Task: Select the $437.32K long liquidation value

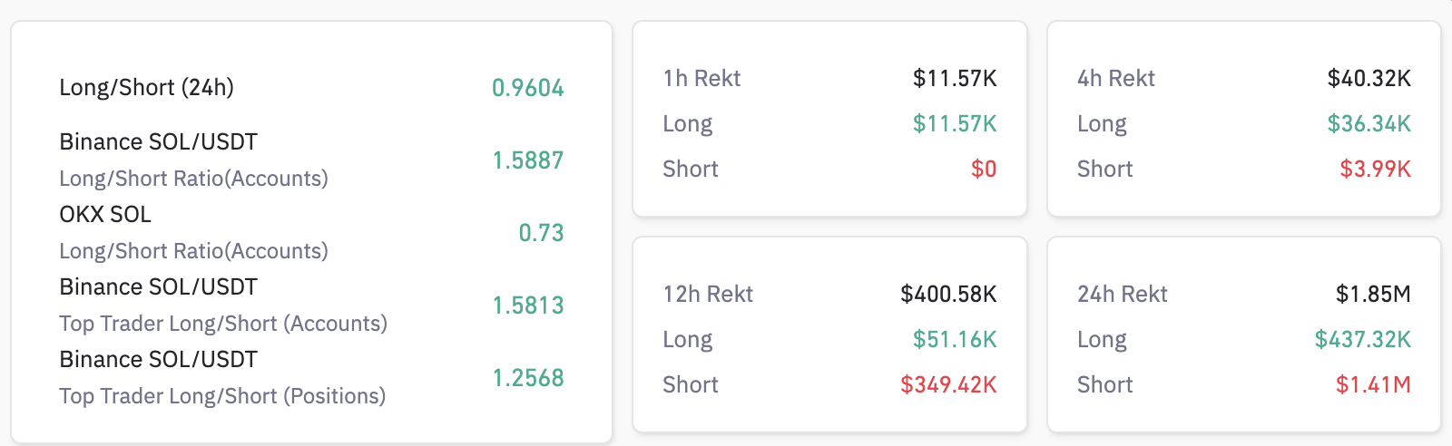Action: click(x=1362, y=340)
